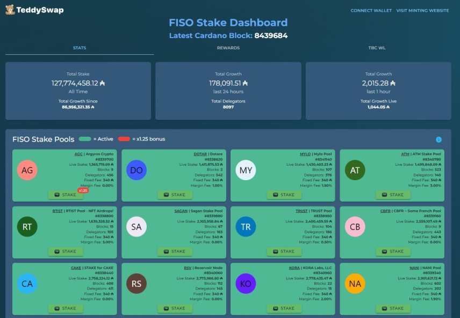Click the FISO Stake Pools section title

(x=43, y=139)
